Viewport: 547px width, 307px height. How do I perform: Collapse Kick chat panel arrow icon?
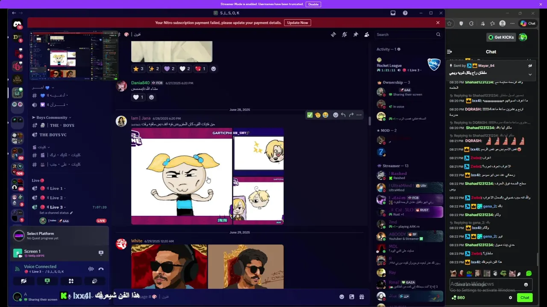tap(450, 52)
